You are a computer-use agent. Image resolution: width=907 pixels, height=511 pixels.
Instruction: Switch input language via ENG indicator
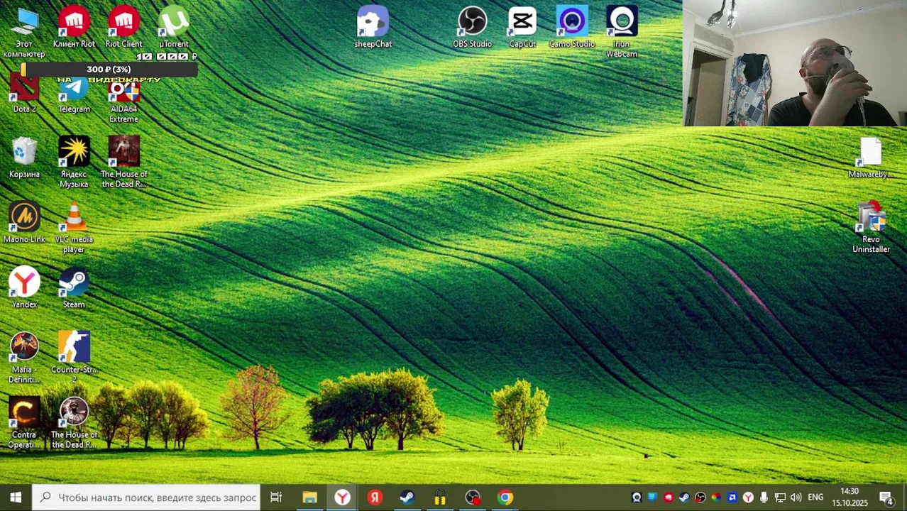tap(815, 498)
